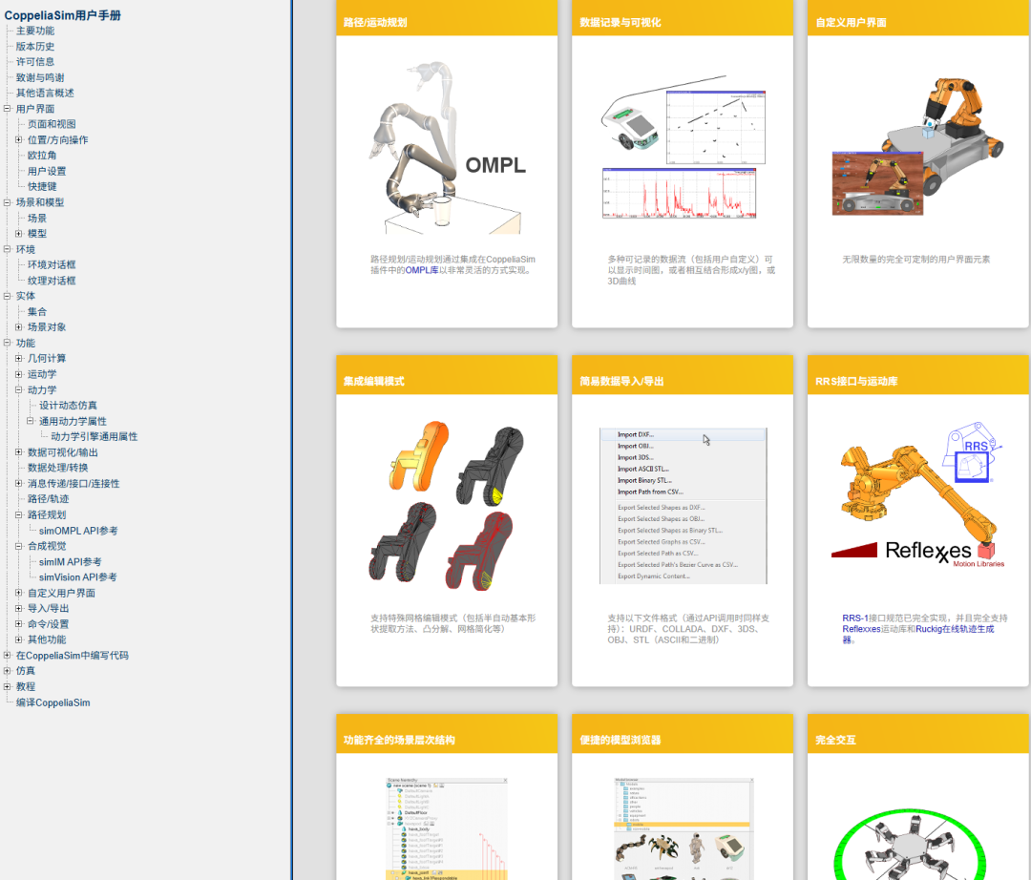Viewport: 1031px width, 880px height.
Task: Click the scene hierarchy screenshot image
Action: (x=447, y=828)
